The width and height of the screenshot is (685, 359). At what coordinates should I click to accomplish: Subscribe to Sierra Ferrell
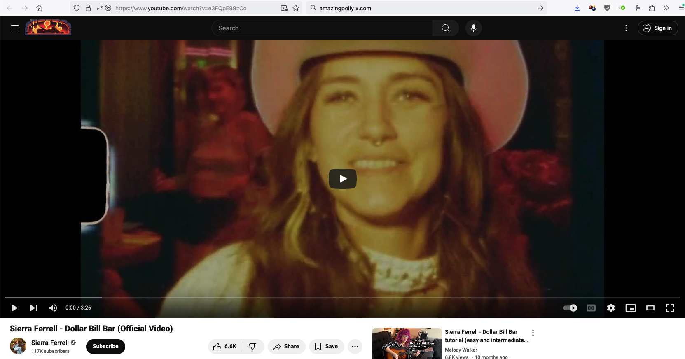(x=105, y=346)
